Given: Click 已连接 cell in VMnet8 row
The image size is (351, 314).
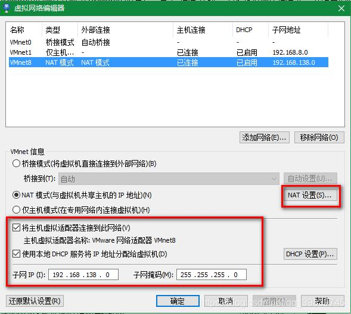Looking at the screenshot, I should point(188,62).
